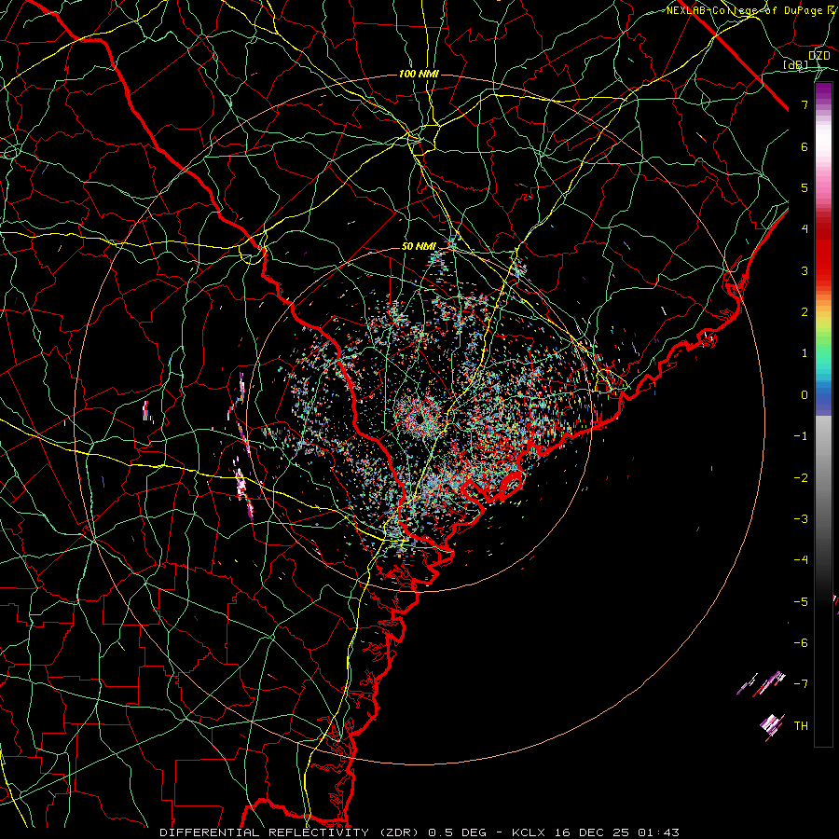This screenshot has width=839, height=839.
Task: Click the "50 NMI" range ring label
Action: point(419,246)
